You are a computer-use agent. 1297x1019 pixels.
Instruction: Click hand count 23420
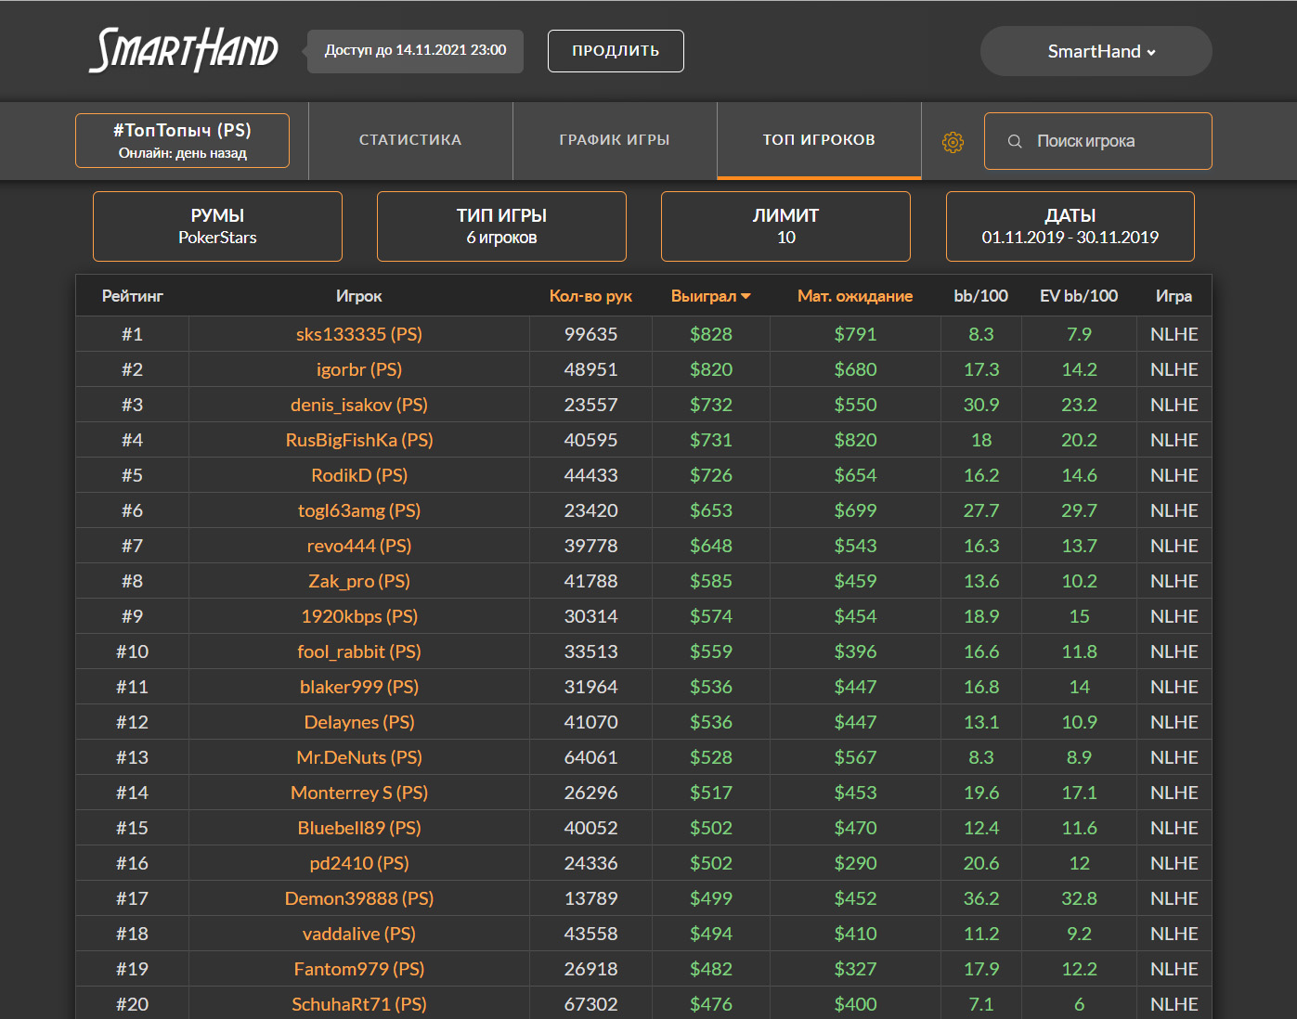(590, 510)
